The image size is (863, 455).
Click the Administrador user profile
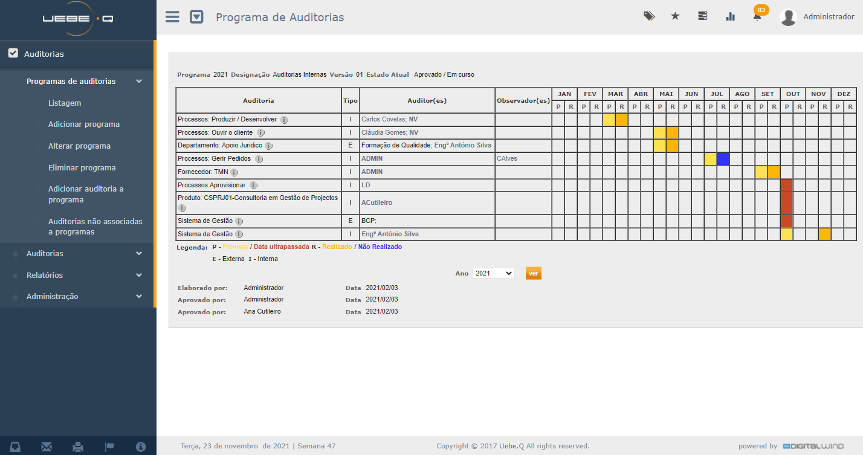click(816, 17)
